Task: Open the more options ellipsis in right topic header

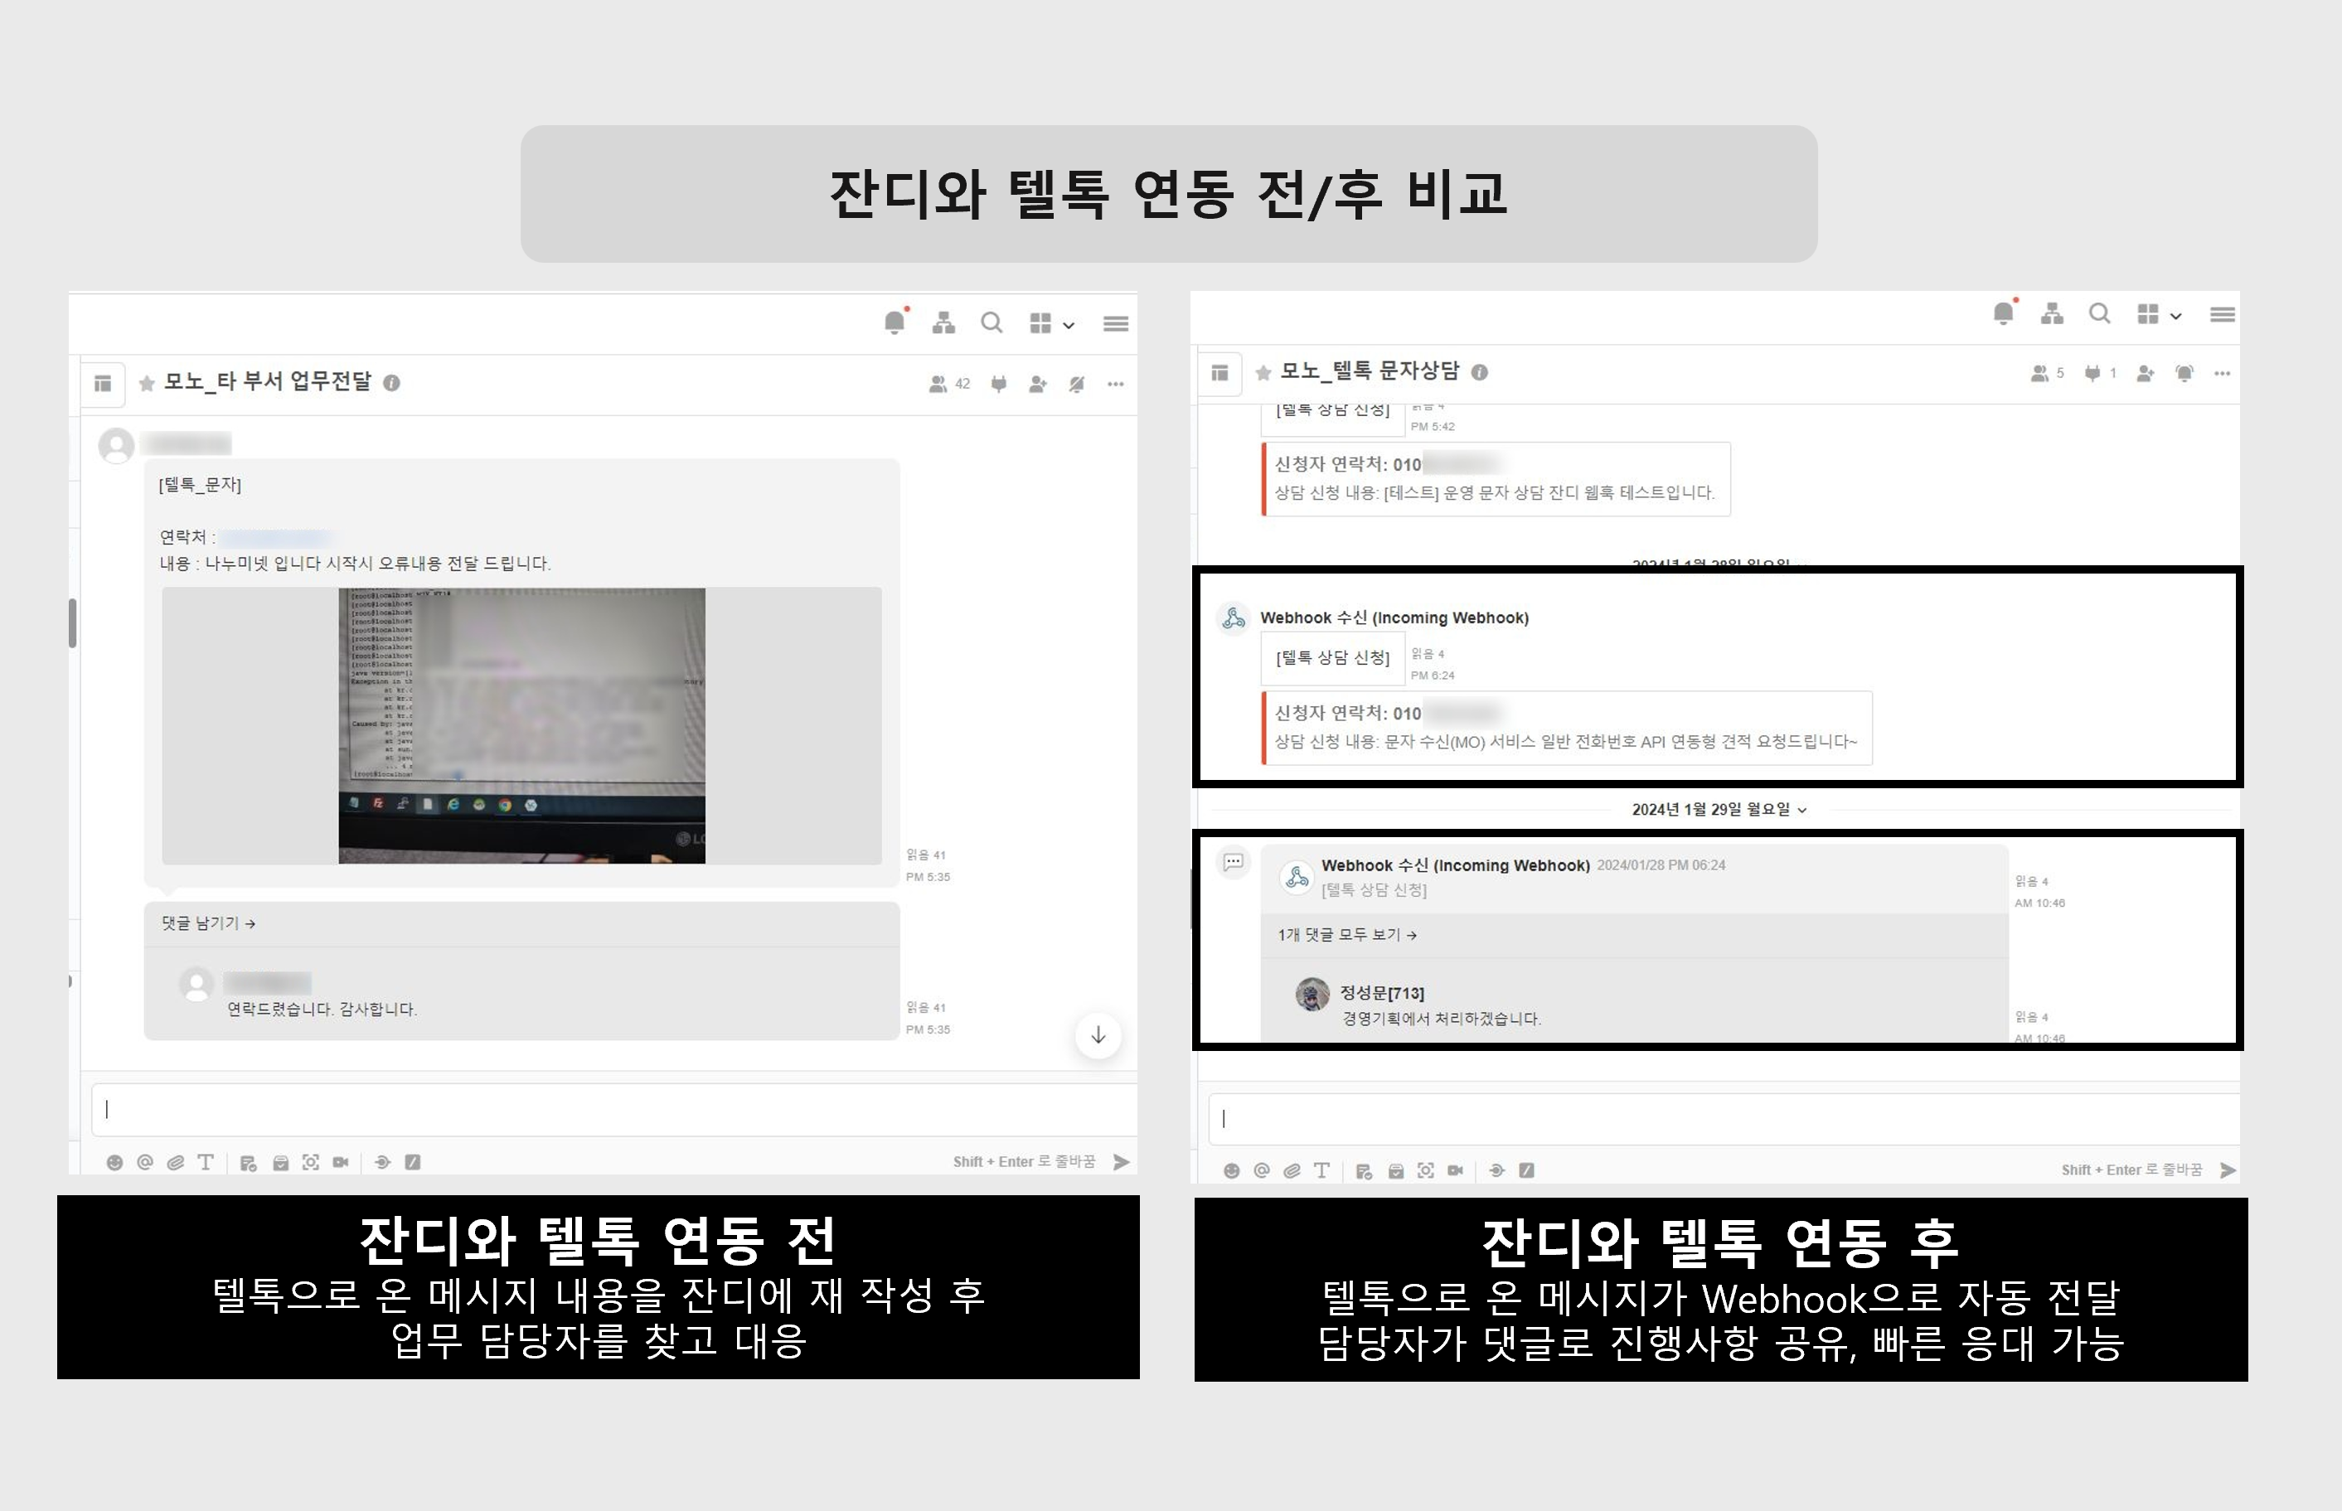Action: 2223,373
